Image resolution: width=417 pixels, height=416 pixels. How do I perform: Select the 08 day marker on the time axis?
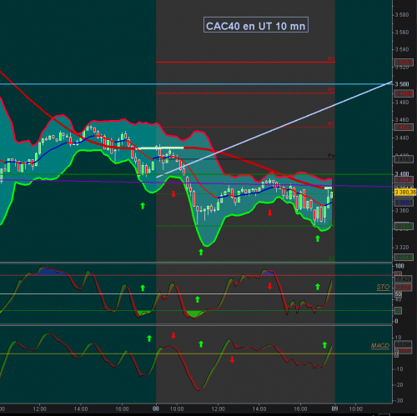[156, 408]
